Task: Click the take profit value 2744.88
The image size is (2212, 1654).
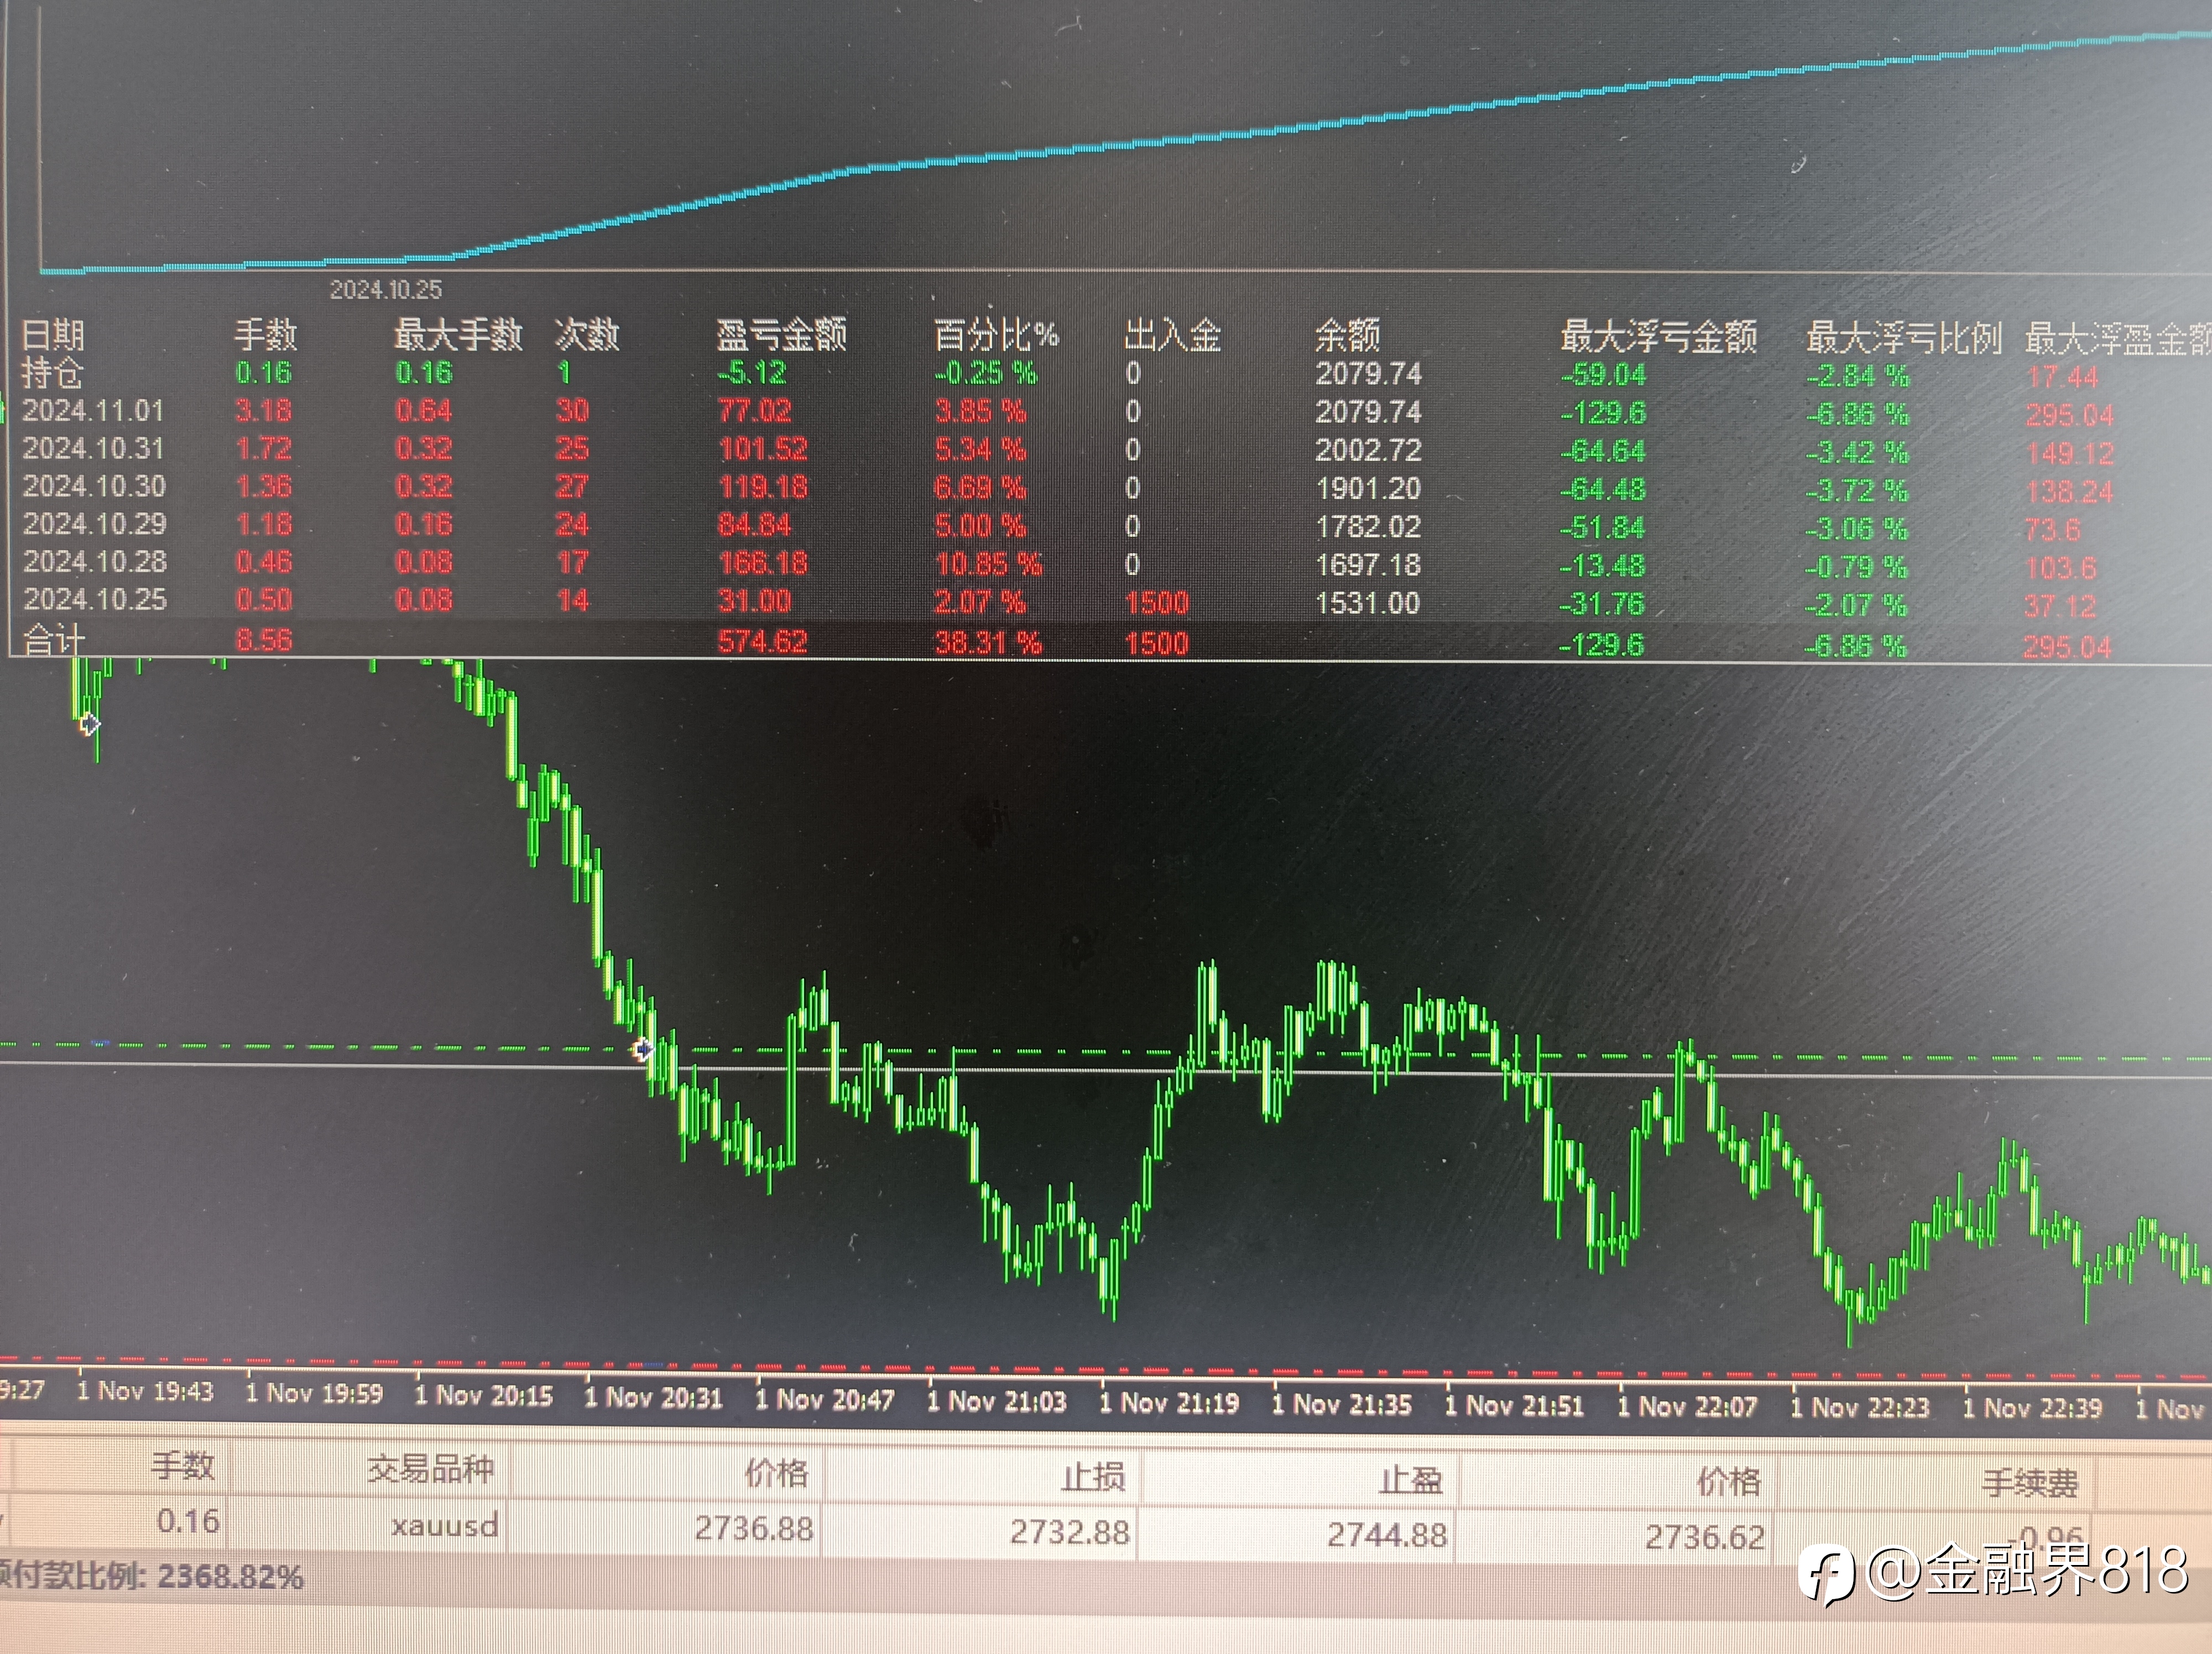Action: 1387,1535
